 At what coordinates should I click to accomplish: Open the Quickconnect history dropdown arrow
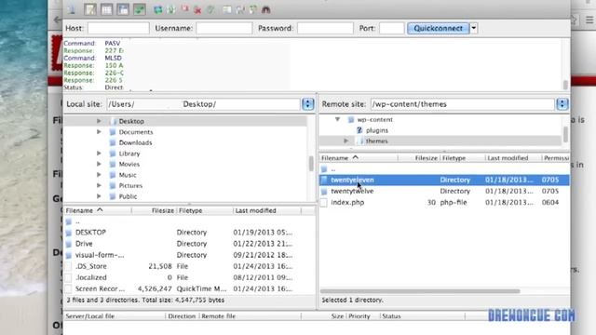point(474,28)
